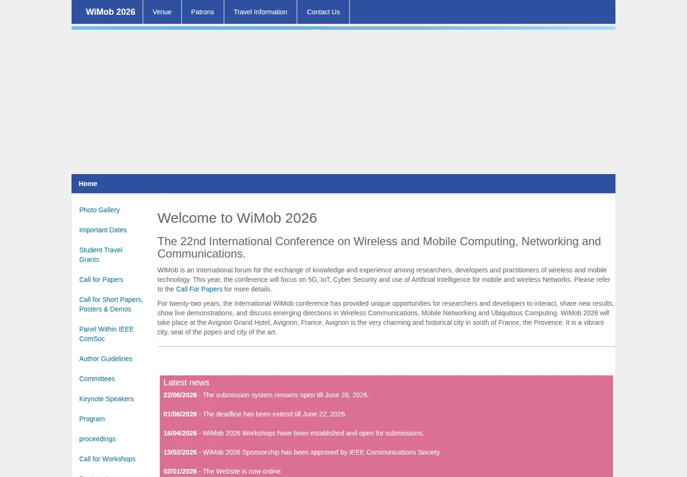Viewport: 687px width, 477px height.
Task: Click the Welcome to WiMob 2026 heading
Action: (237, 218)
